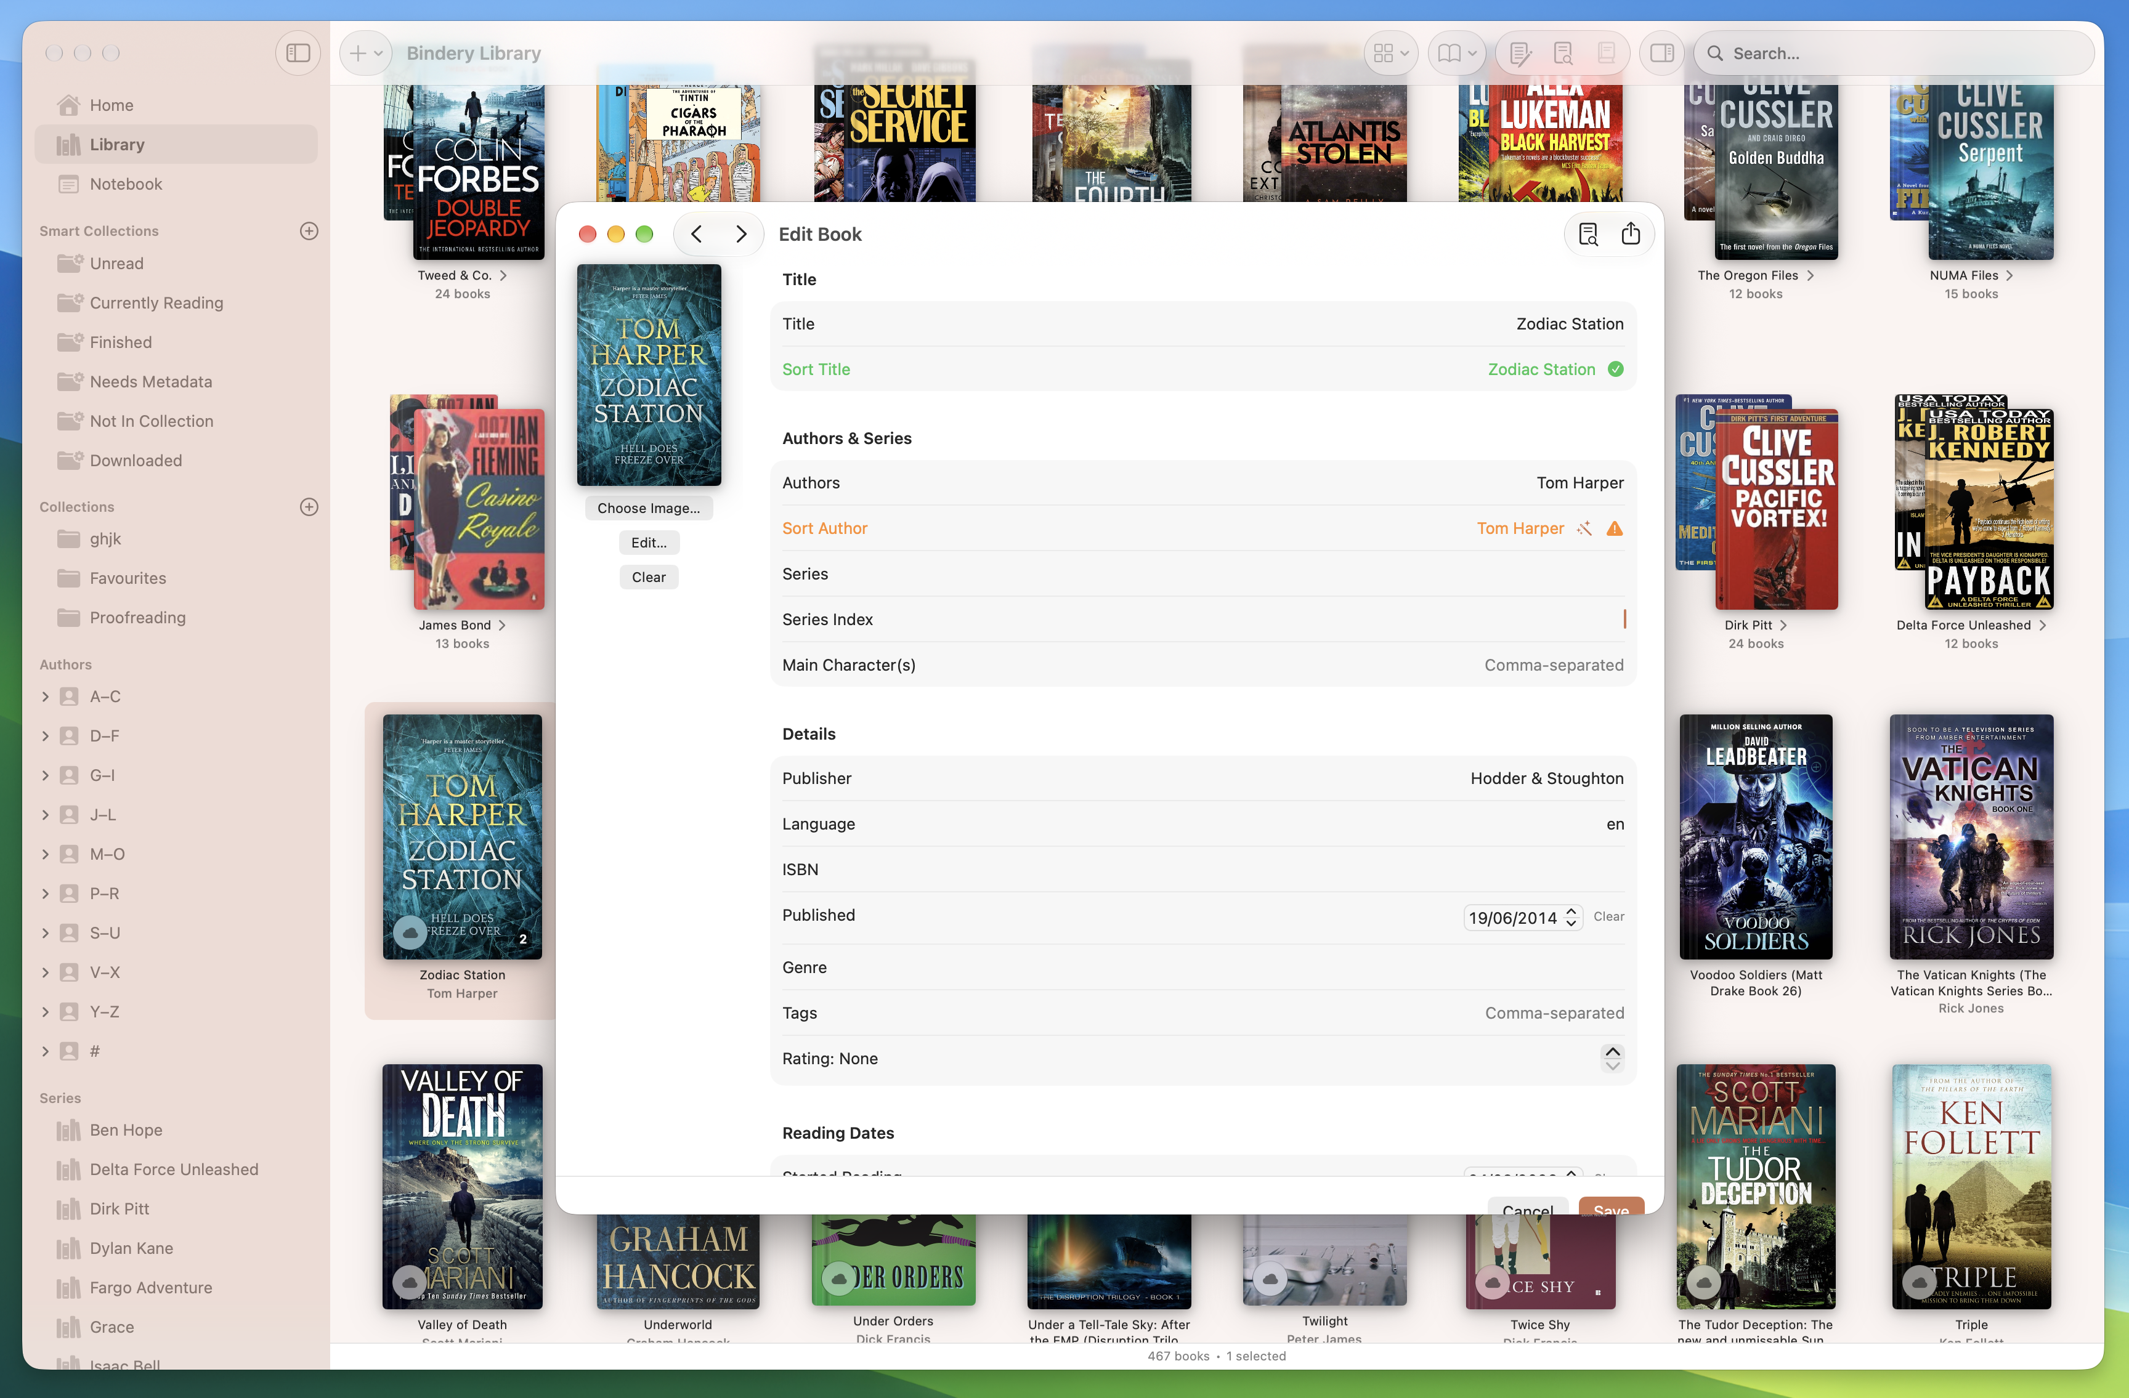The width and height of the screenshot is (2129, 1398).
Task: Click the Edit... button under cover
Action: 649,543
